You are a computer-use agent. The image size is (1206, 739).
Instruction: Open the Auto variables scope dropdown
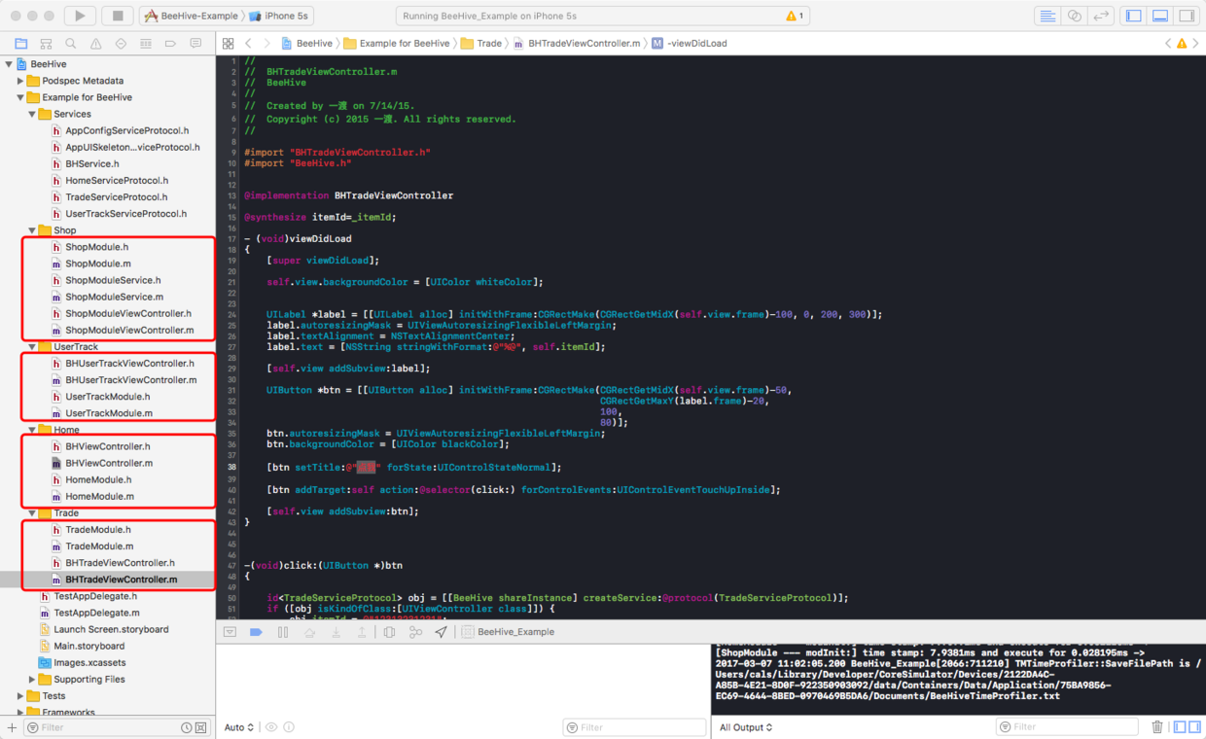[239, 727]
